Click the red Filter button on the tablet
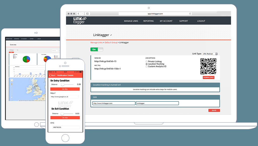258x146 pixels. pos(11,52)
